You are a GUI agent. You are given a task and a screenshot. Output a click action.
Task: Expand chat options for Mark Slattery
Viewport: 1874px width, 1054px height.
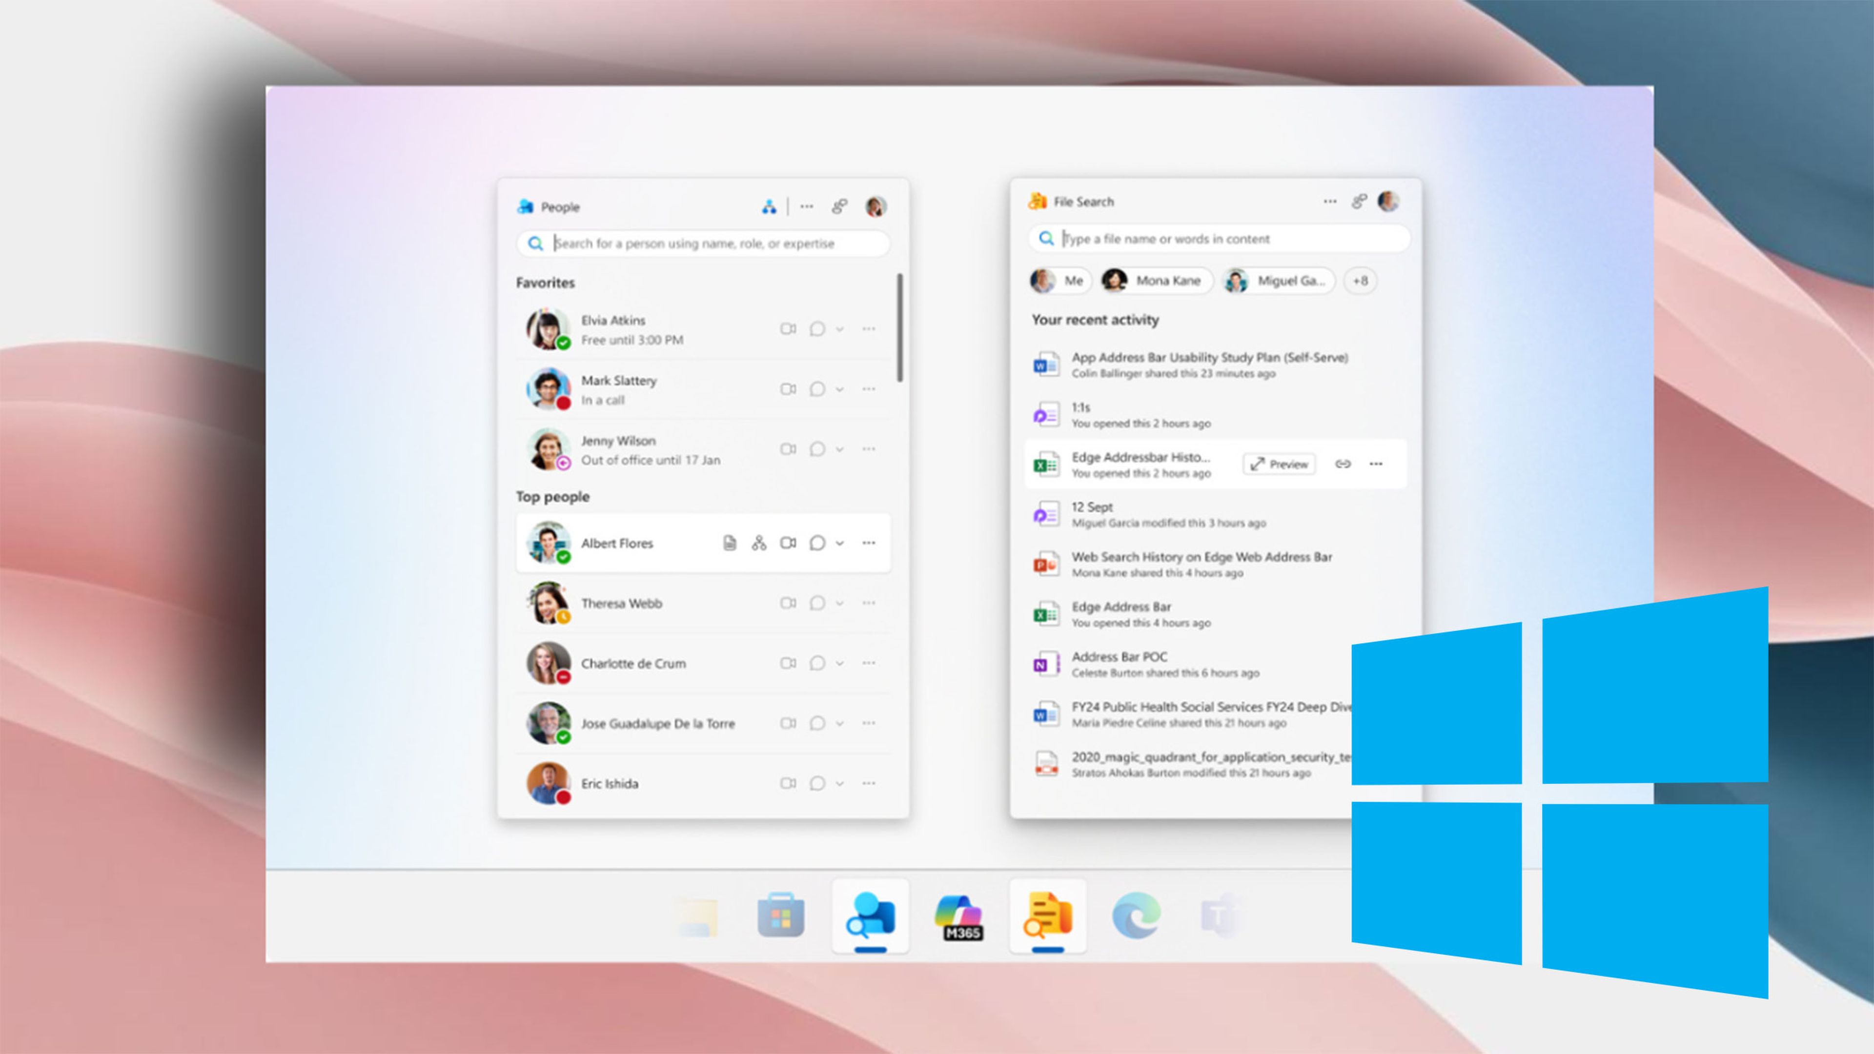839,390
